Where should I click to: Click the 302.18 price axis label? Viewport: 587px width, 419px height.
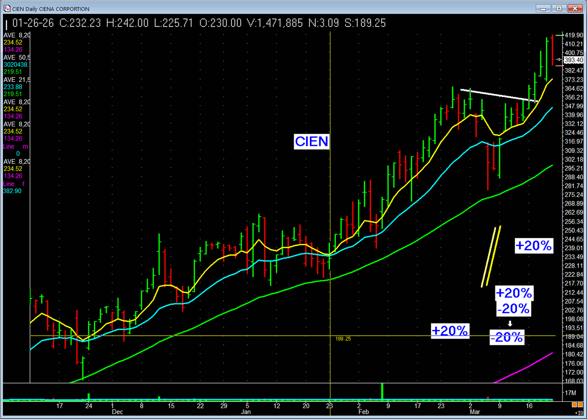[574, 159]
